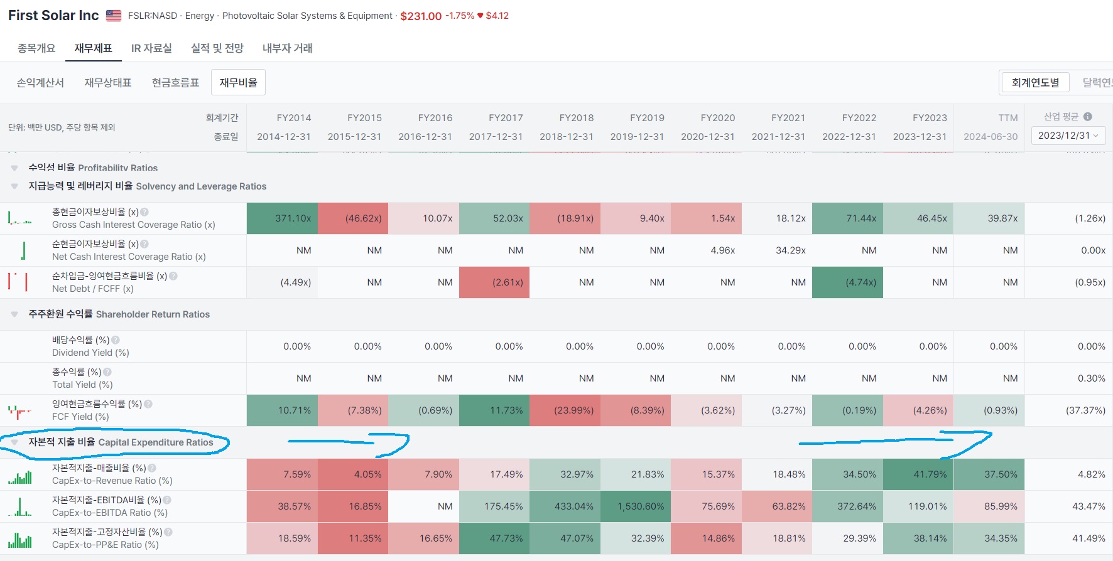Click the red heart icon next to $4.12
The image size is (1113, 561).
(480, 16)
